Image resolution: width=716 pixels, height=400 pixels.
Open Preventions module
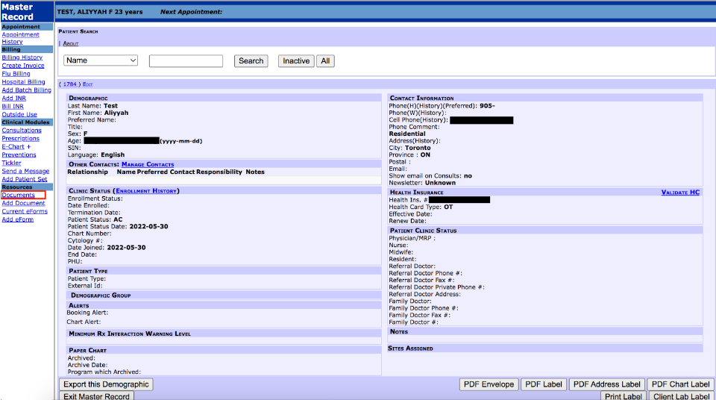click(x=19, y=154)
